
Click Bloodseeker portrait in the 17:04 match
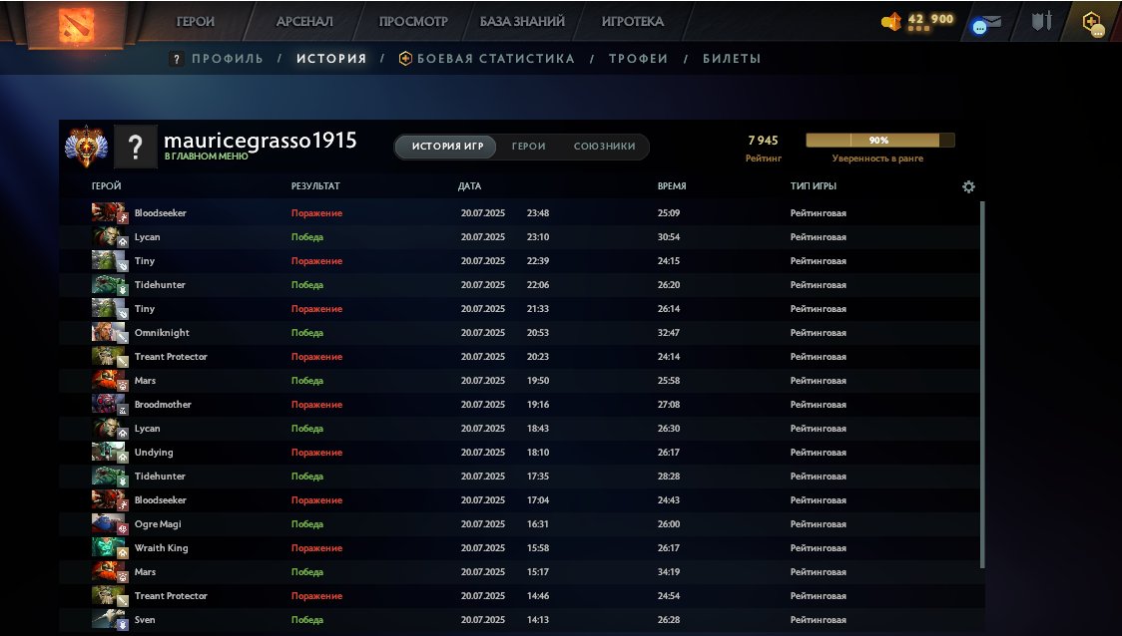coord(110,500)
